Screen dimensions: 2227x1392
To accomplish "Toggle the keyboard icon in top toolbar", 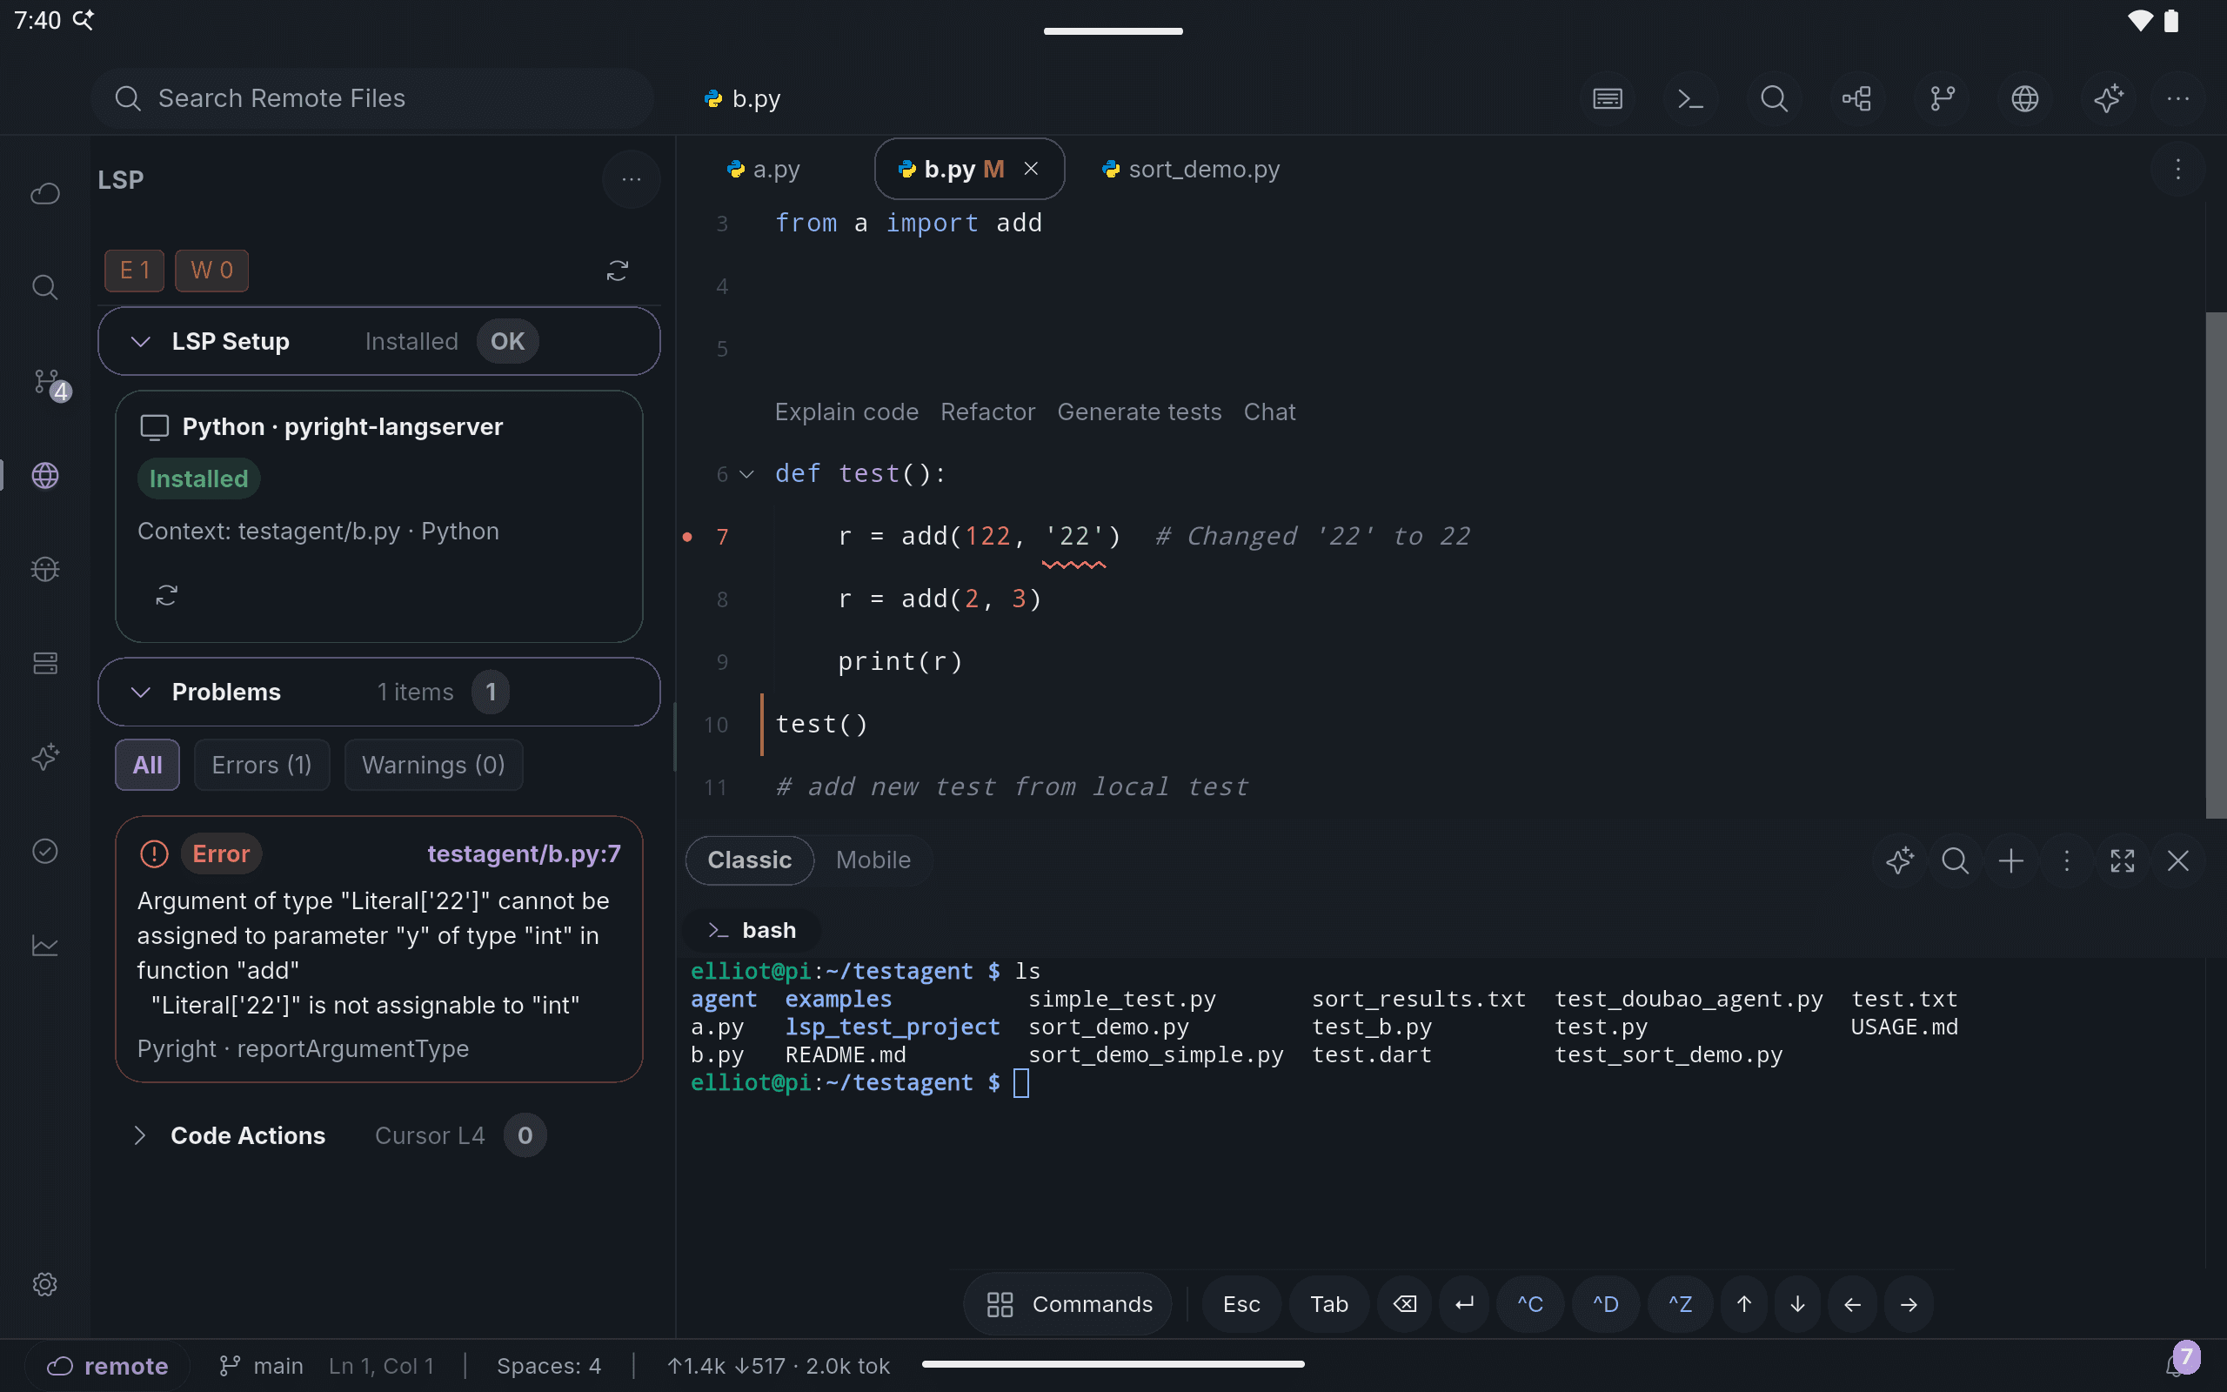I will [x=1608, y=98].
